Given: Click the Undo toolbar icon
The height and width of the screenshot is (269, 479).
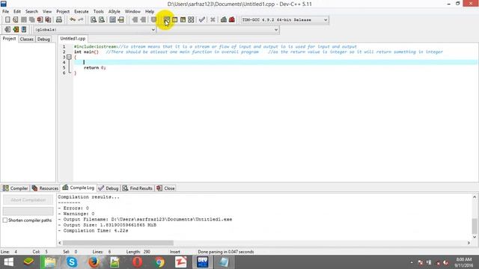Looking at the screenshot, I should coord(73,20).
